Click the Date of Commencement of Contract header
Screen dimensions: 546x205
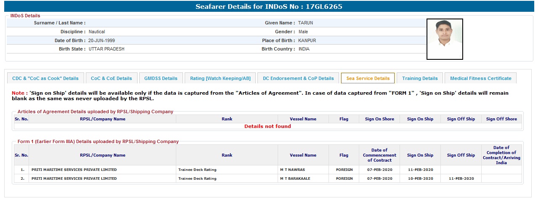point(379,155)
